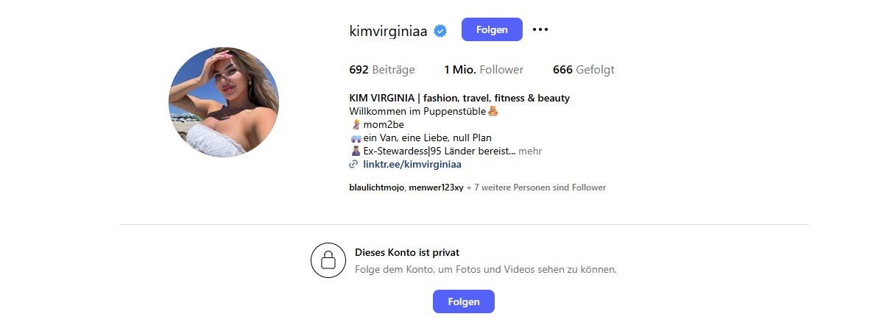Click the chain link icon in bio

coord(353,165)
